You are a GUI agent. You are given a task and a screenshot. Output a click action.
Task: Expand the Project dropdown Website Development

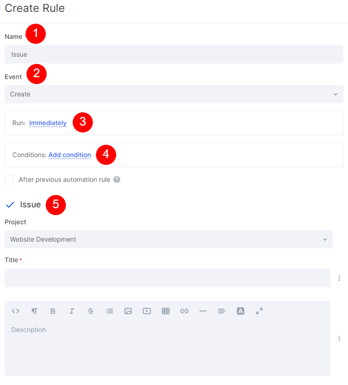tap(169, 239)
